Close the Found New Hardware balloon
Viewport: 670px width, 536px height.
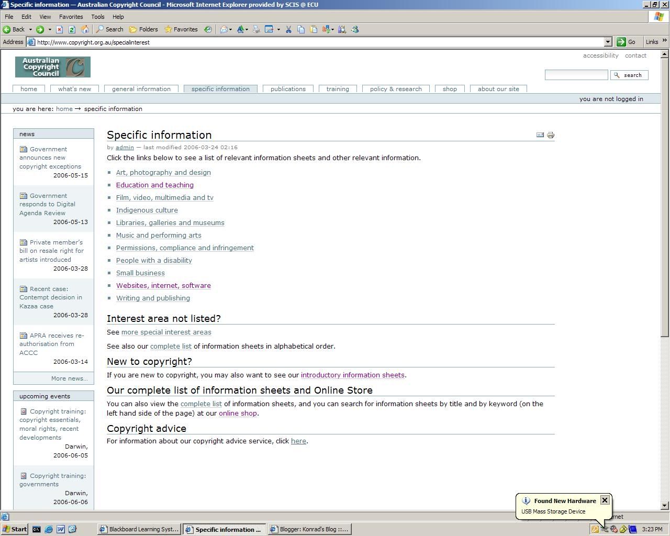[x=605, y=500]
